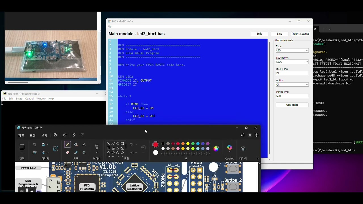
Task: Choose the Text tool in Paint
Action: click(84, 144)
